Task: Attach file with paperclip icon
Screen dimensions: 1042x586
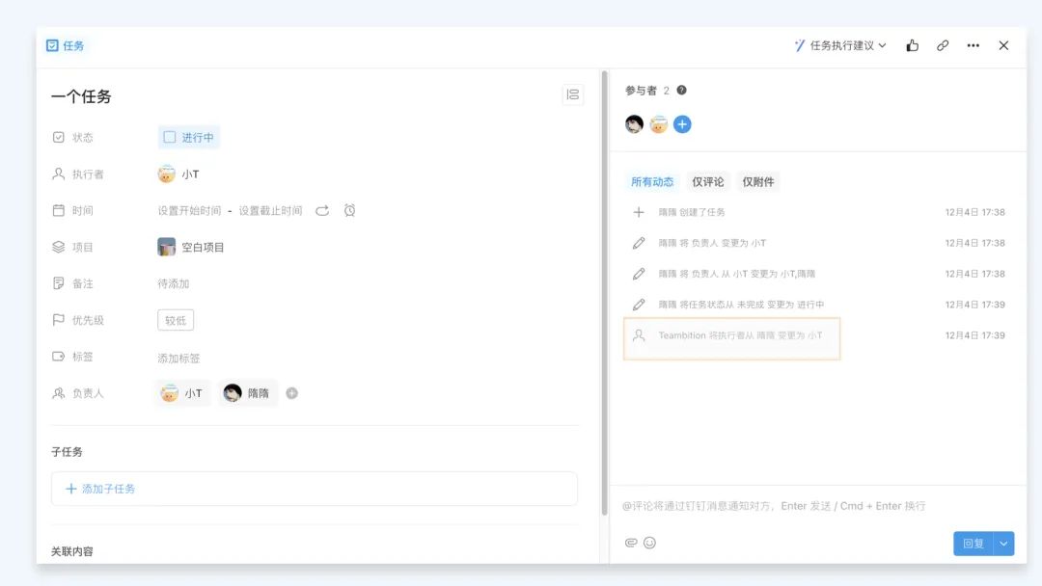Action: click(x=631, y=543)
